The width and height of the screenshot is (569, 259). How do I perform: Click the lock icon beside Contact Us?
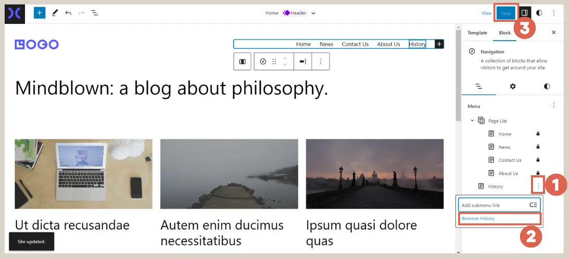pos(538,160)
